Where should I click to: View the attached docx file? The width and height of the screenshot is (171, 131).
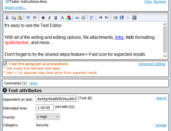(148, 2)
